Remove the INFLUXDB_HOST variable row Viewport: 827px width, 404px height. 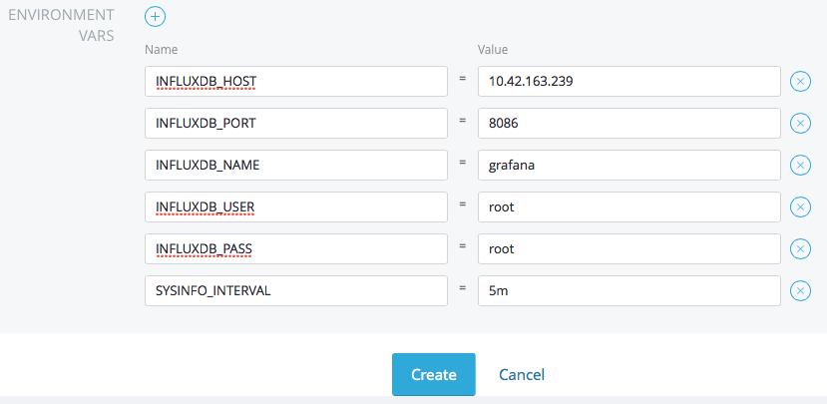[800, 82]
